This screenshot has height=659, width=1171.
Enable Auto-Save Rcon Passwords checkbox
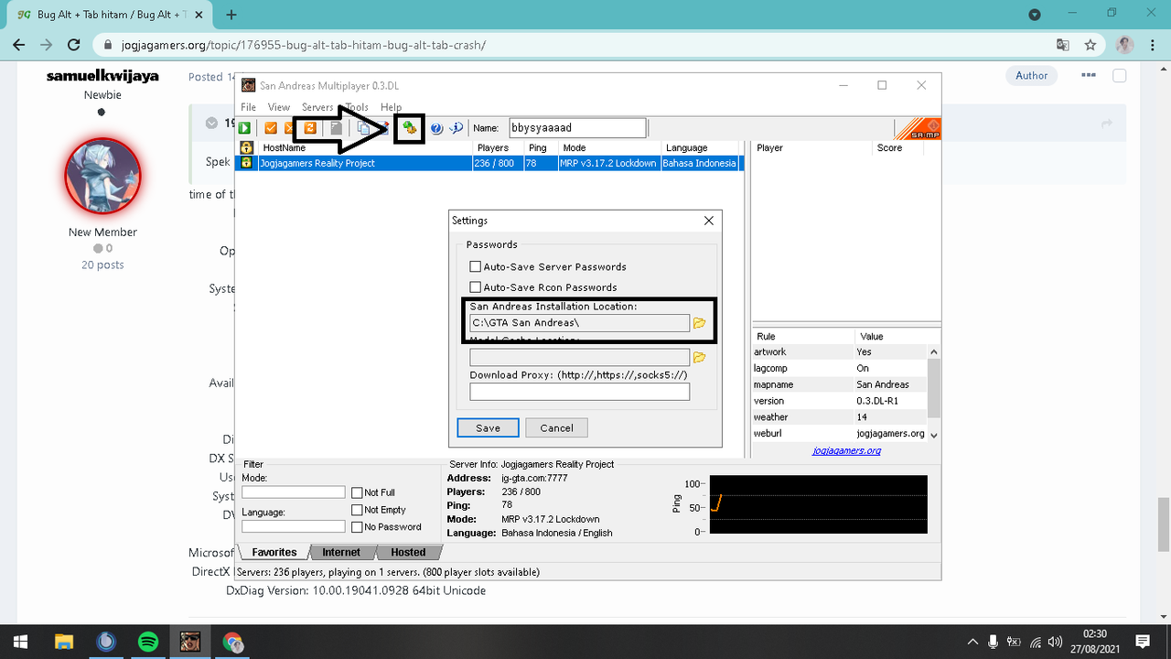coord(475,287)
